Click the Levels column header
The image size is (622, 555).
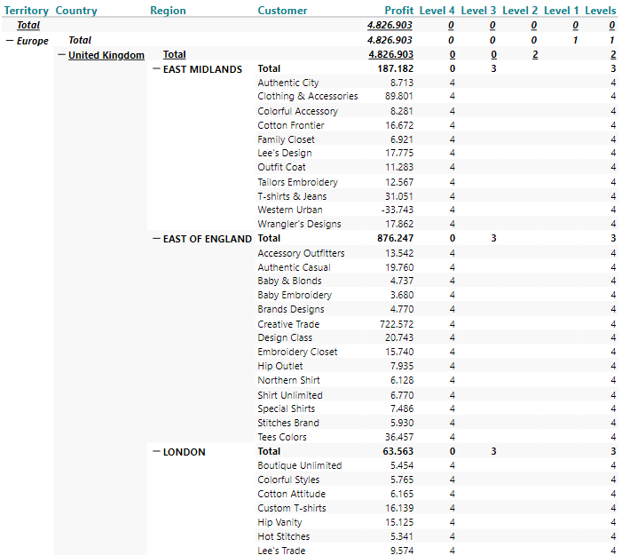600,11
